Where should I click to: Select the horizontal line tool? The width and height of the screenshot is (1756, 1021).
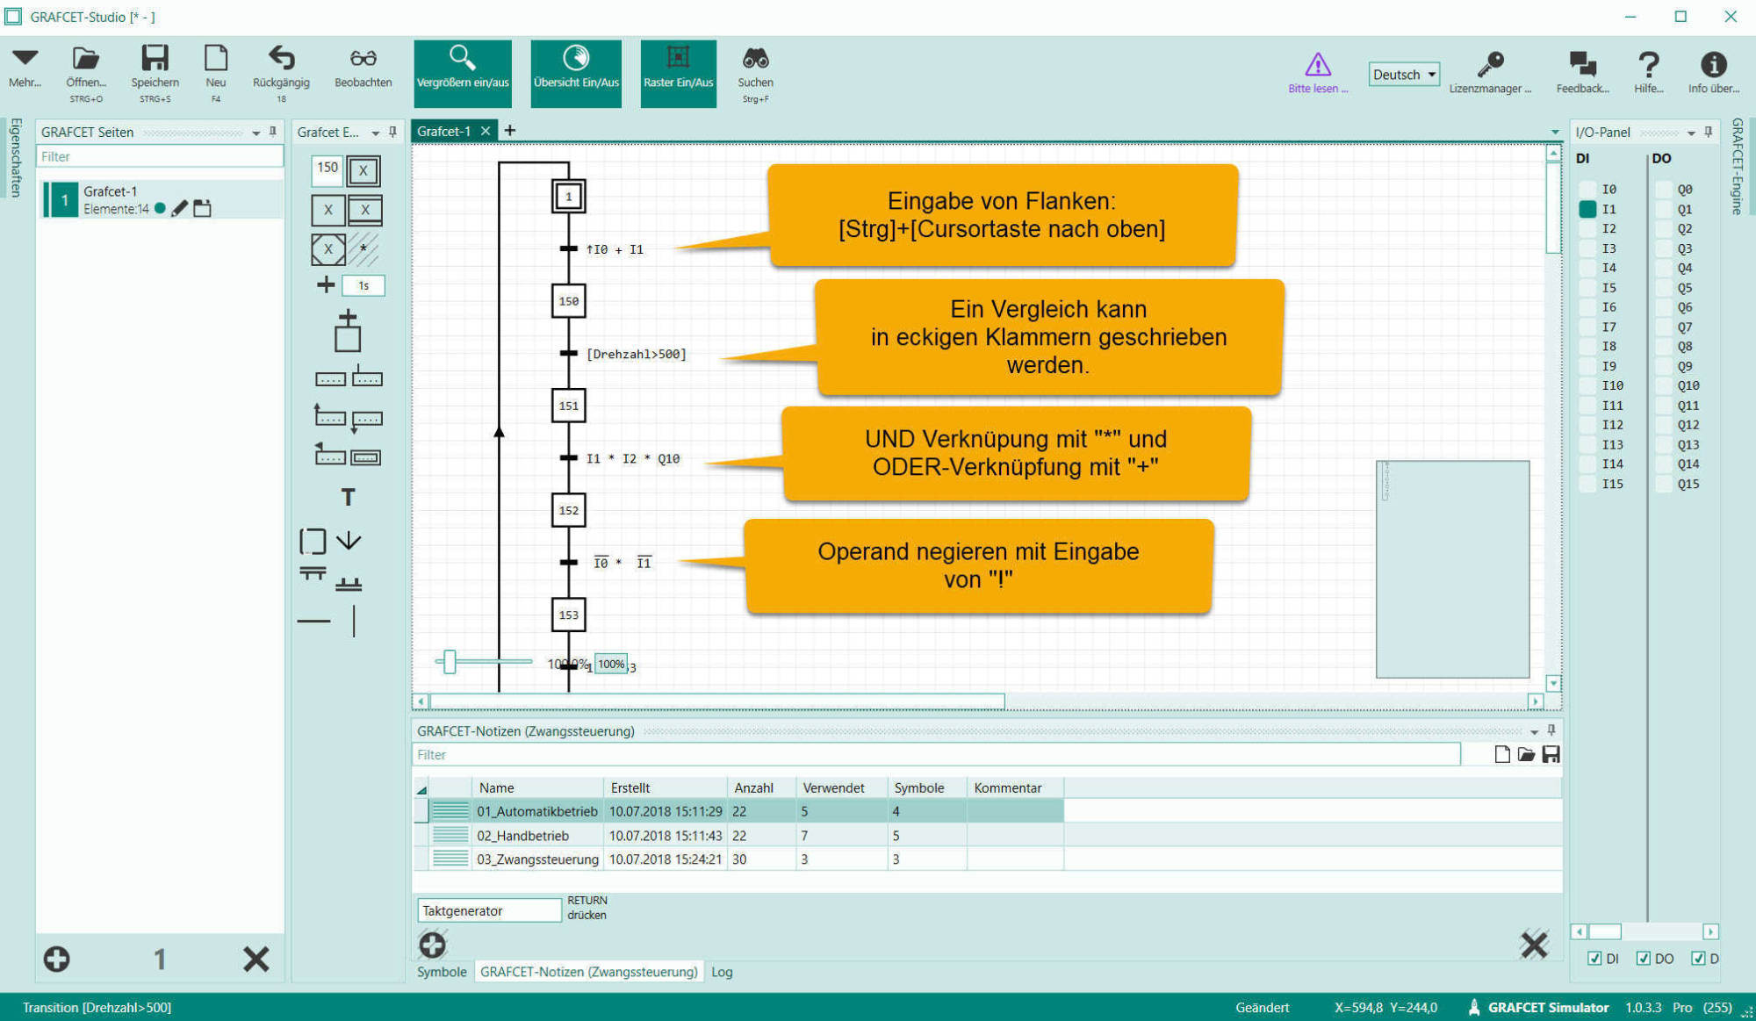click(x=313, y=622)
